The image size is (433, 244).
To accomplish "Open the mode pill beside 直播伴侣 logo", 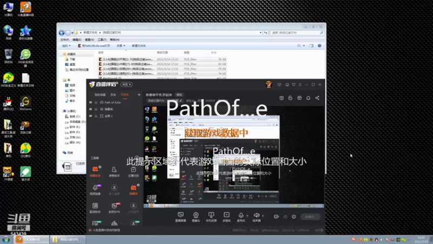I will pos(127,85).
